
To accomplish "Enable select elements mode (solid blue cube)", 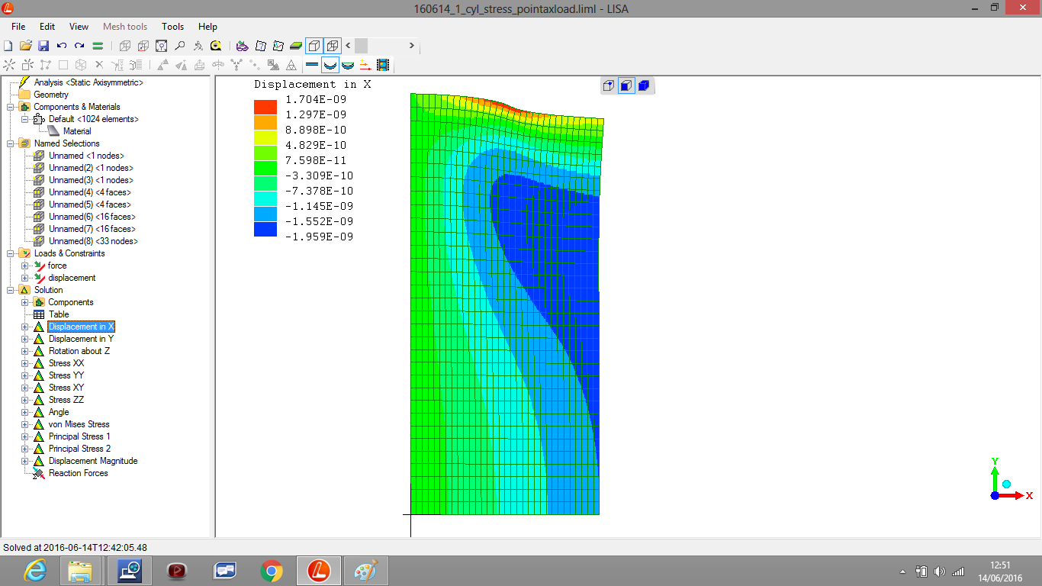I will (643, 85).
